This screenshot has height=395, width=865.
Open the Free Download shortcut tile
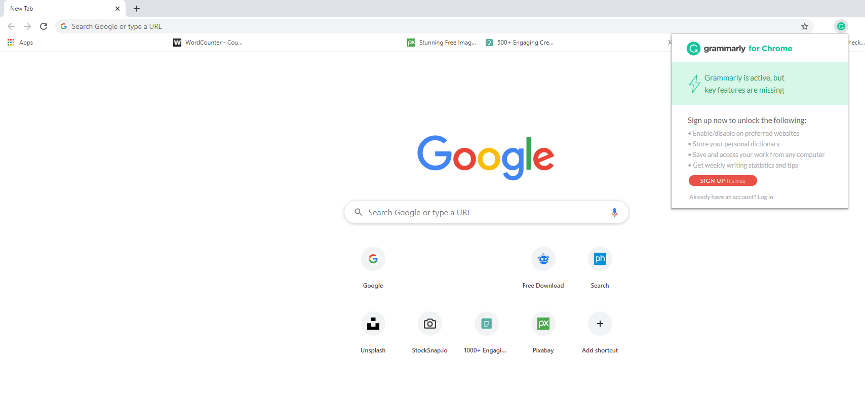[x=543, y=268]
